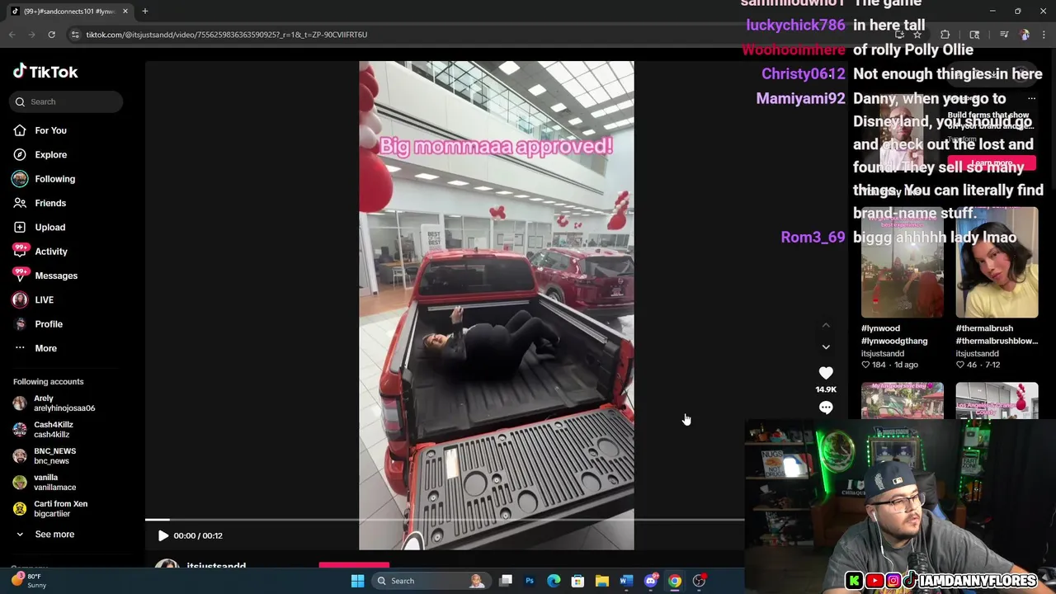Image resolution: width=1056 pixels, height=594 pixels.
Task: Open the #lynwood video thumbnail
Action: 903,262
